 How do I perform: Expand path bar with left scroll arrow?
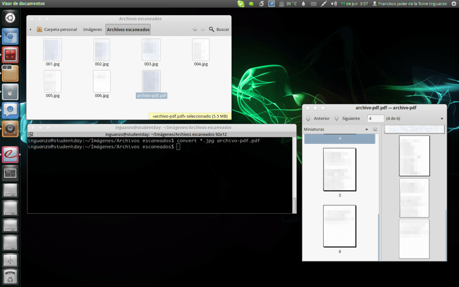pos(30,29)
